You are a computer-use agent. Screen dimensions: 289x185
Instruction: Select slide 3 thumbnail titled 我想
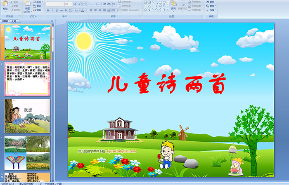[x=27, y=116]
